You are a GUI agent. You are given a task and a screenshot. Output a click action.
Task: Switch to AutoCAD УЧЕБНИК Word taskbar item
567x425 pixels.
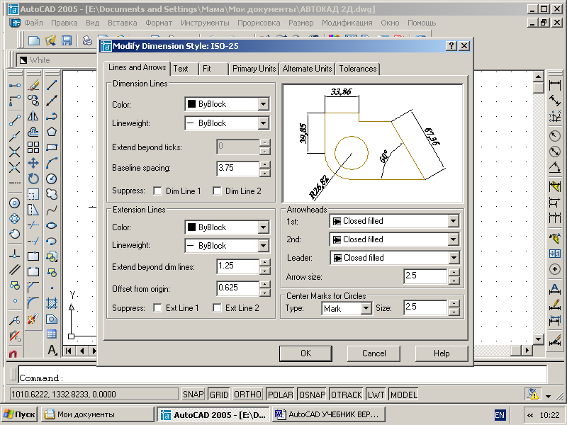point(329,414)
